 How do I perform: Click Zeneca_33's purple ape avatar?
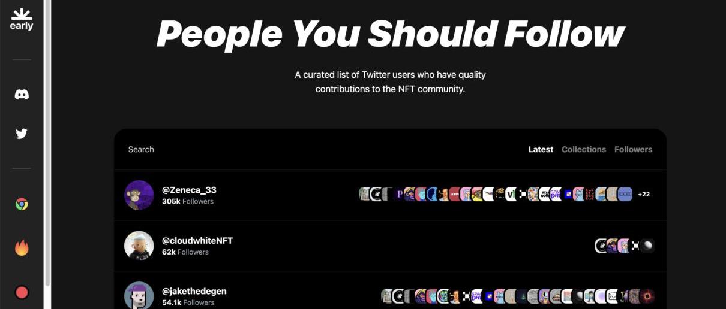pyautogui.click(x=139, y=195)
